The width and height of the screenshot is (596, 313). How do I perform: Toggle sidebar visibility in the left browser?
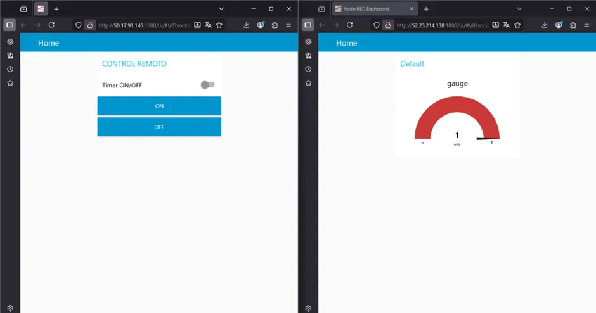pos(10,25)
